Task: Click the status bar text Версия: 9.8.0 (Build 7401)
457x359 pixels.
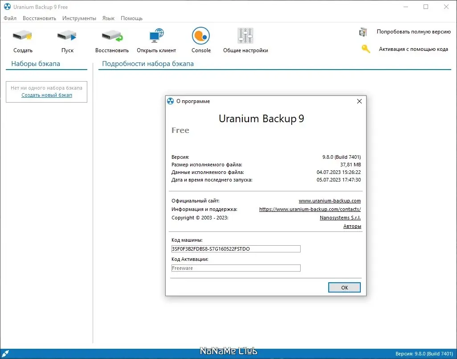Action: point(424,354)
